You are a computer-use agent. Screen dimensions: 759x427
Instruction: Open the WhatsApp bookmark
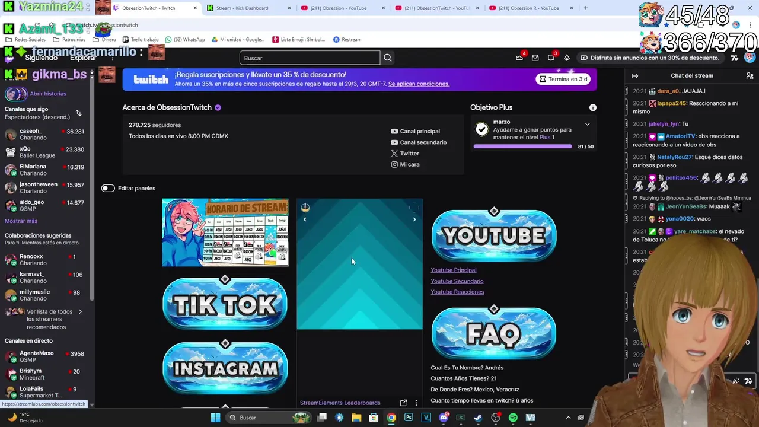pos(185,39)
